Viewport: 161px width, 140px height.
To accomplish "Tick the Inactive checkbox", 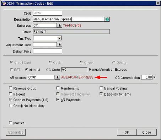I will 11,123.
